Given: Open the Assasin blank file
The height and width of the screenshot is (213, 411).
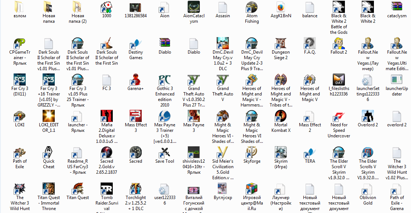Looking at the screenshot, I should pos(223,7).
